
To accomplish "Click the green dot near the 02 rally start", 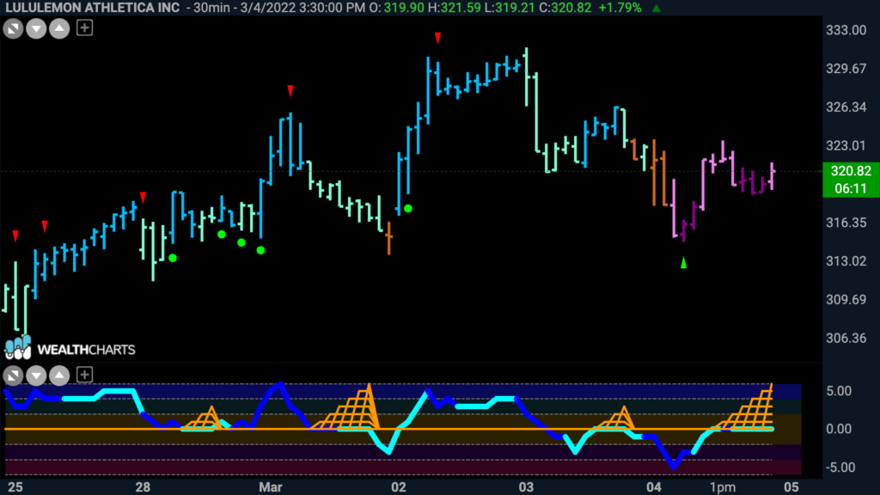I will [408, 209].
